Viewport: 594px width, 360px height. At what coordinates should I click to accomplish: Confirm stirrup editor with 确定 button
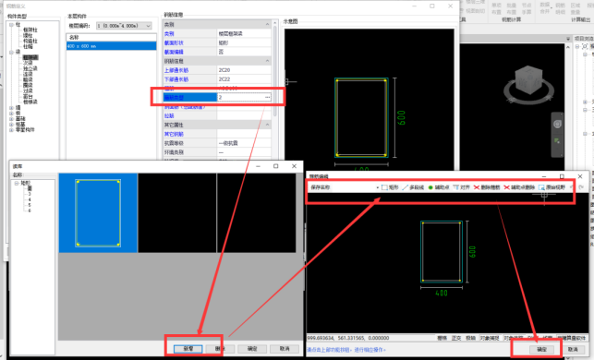542,349
